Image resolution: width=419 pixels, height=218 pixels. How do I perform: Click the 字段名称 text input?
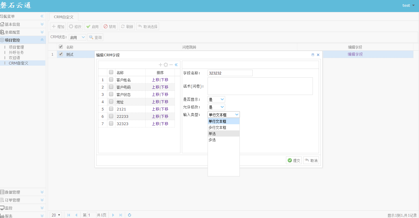tap(230, 73)
